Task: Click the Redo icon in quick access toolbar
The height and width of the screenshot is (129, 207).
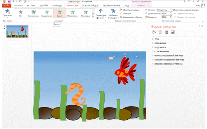Action: [20, 2]
